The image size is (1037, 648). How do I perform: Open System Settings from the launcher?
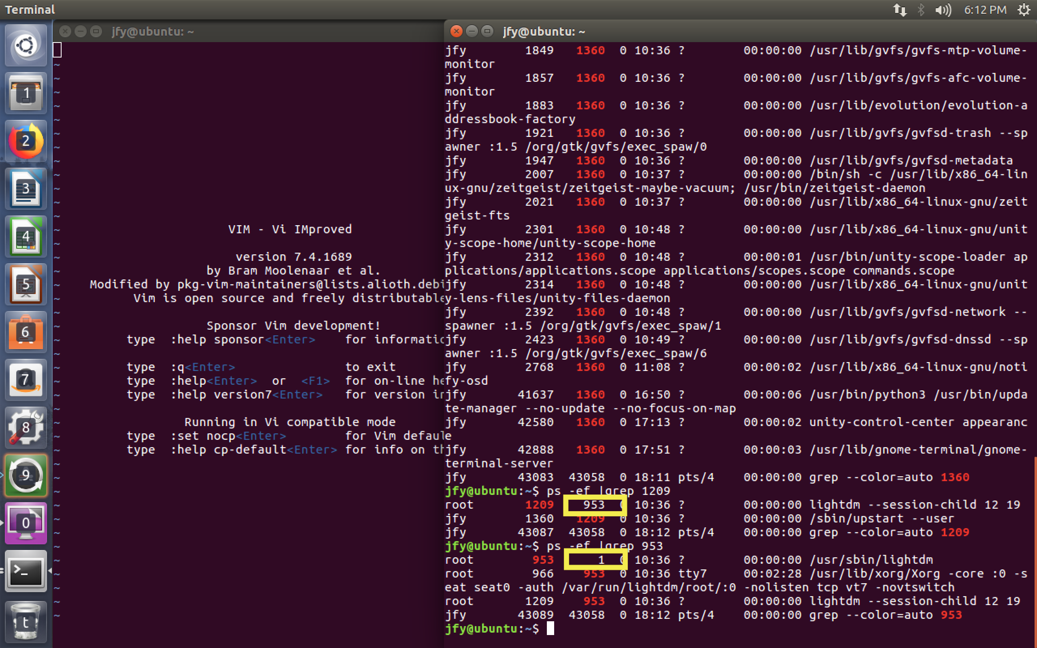click(26, 427)
